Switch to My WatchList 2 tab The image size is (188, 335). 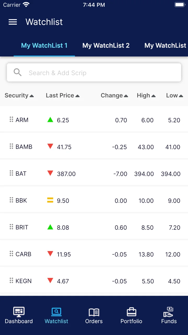106,46
